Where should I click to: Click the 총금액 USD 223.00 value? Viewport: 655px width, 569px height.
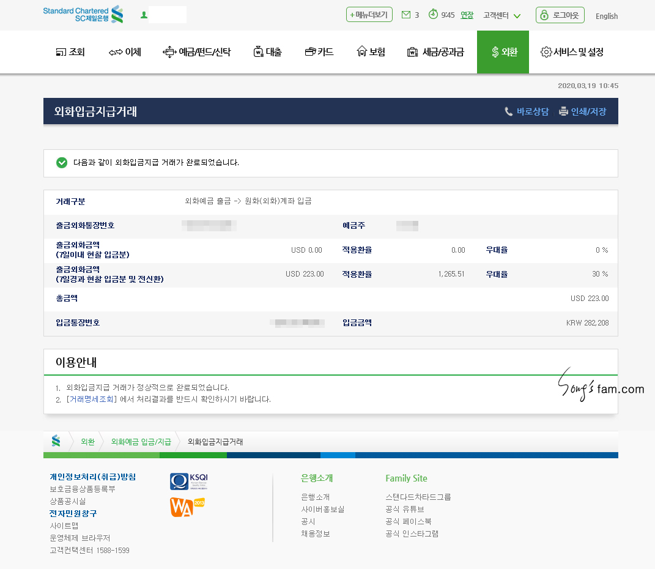590,299
